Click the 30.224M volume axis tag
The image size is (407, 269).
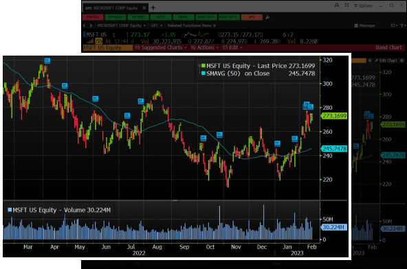334,227
